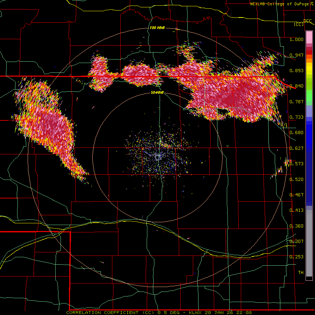Screen dimensions: 315x315
Task: Click the 0.680 scale value
Action: (x=296, y=133)
